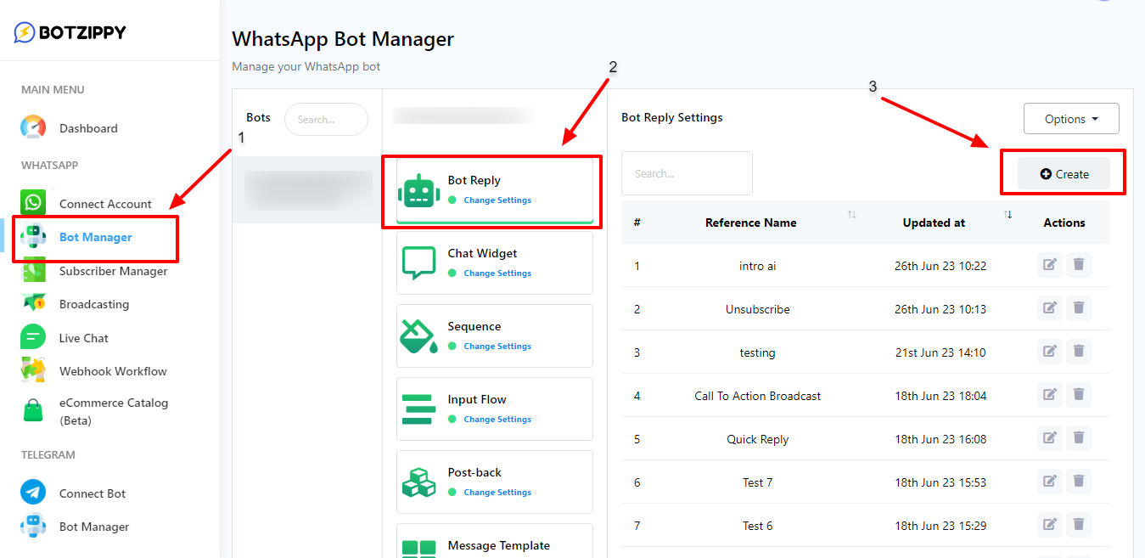This screenshot has height=558, width=1145.
Task: Change Settings for Post-back
Action: (x=497, y=493)
